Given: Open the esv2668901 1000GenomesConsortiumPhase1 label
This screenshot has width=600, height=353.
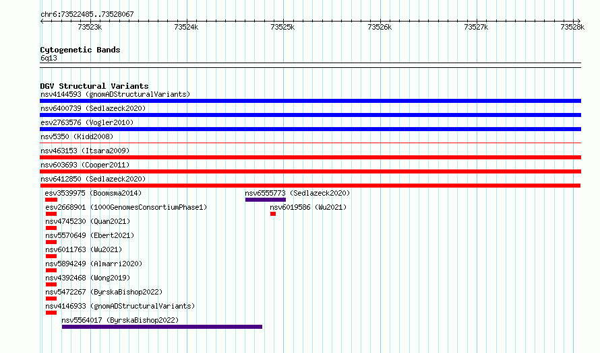Looking at the screenshot, I should click(x=126, y=207).
